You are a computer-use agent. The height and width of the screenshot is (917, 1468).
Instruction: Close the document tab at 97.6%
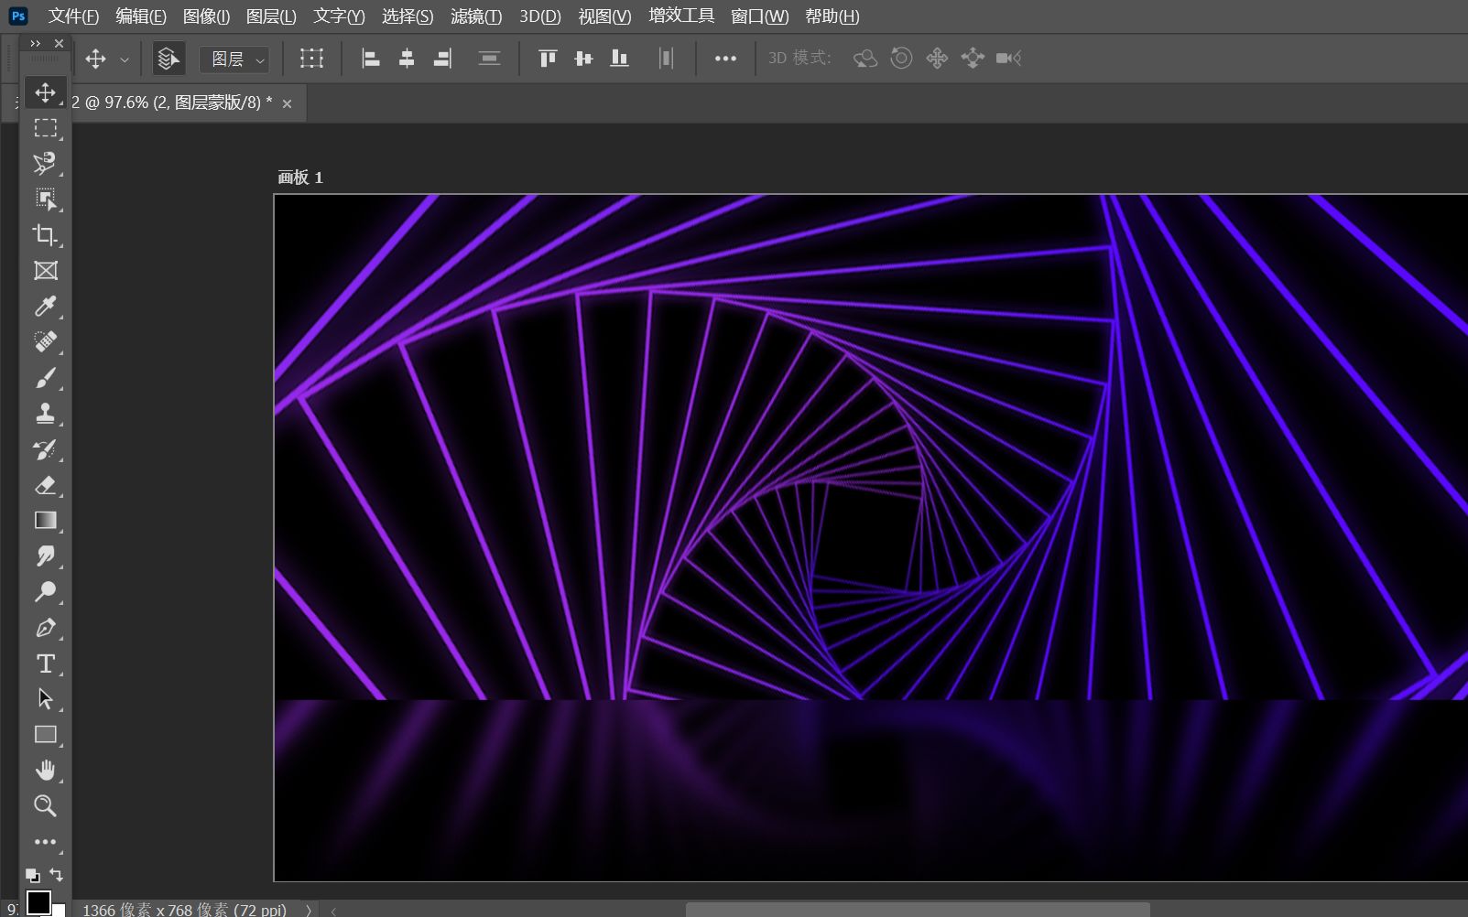pyautogui.click(x=287, y=103)
